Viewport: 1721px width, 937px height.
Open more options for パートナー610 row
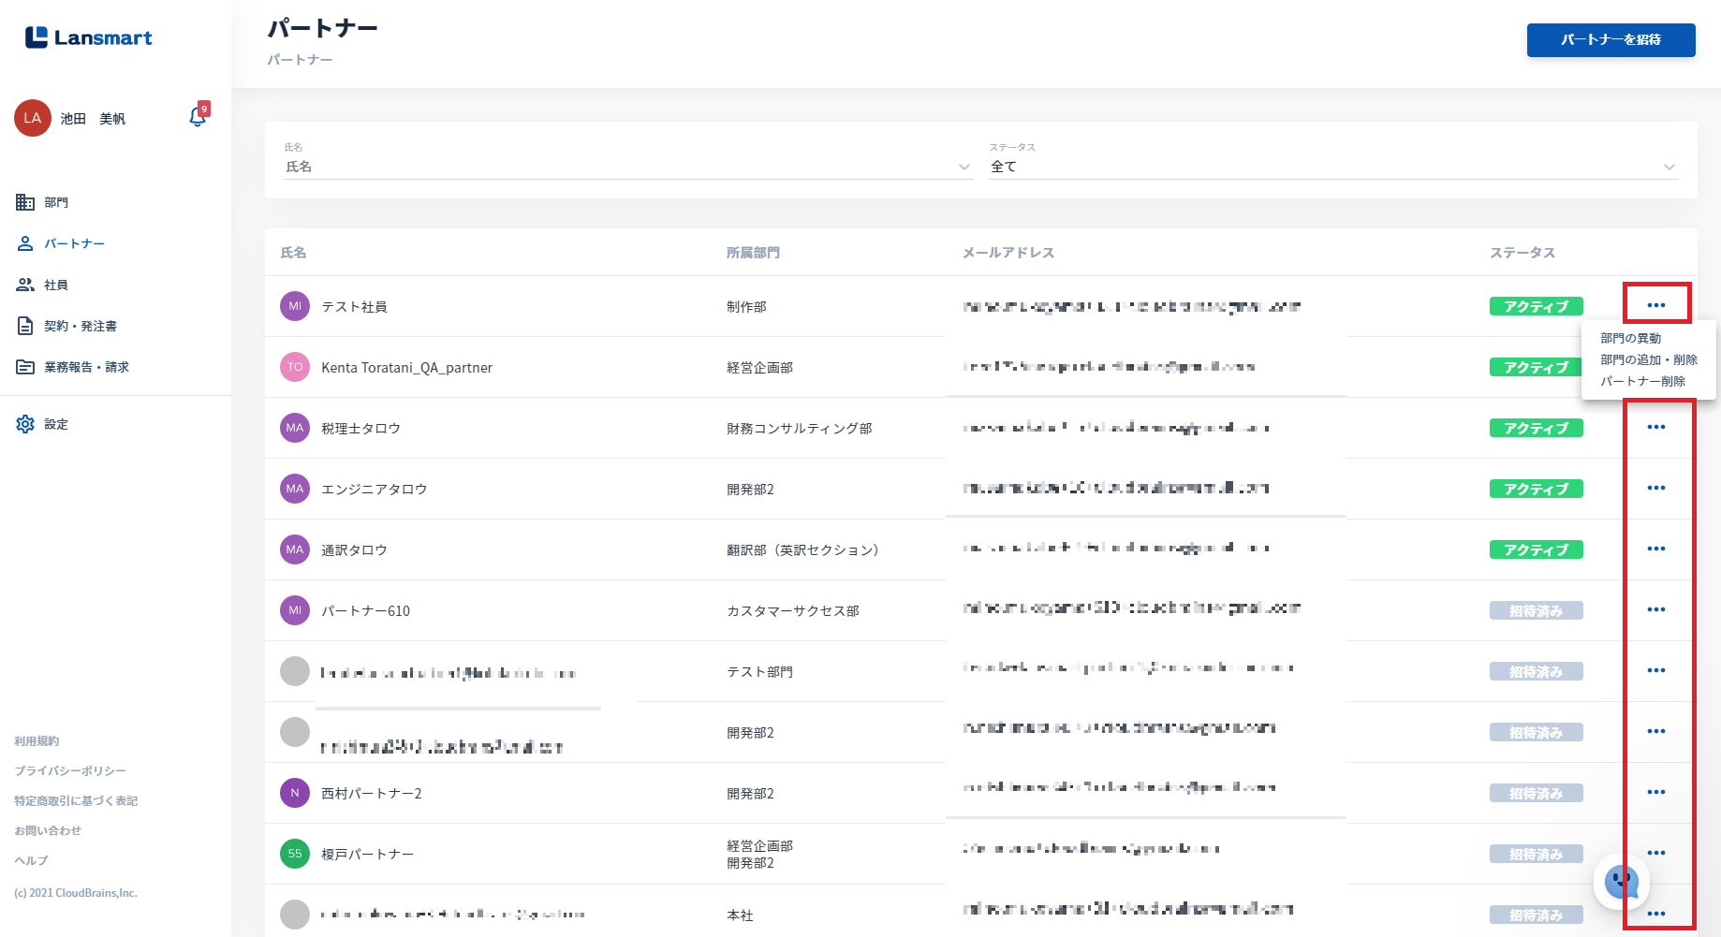pos(1656,609)
